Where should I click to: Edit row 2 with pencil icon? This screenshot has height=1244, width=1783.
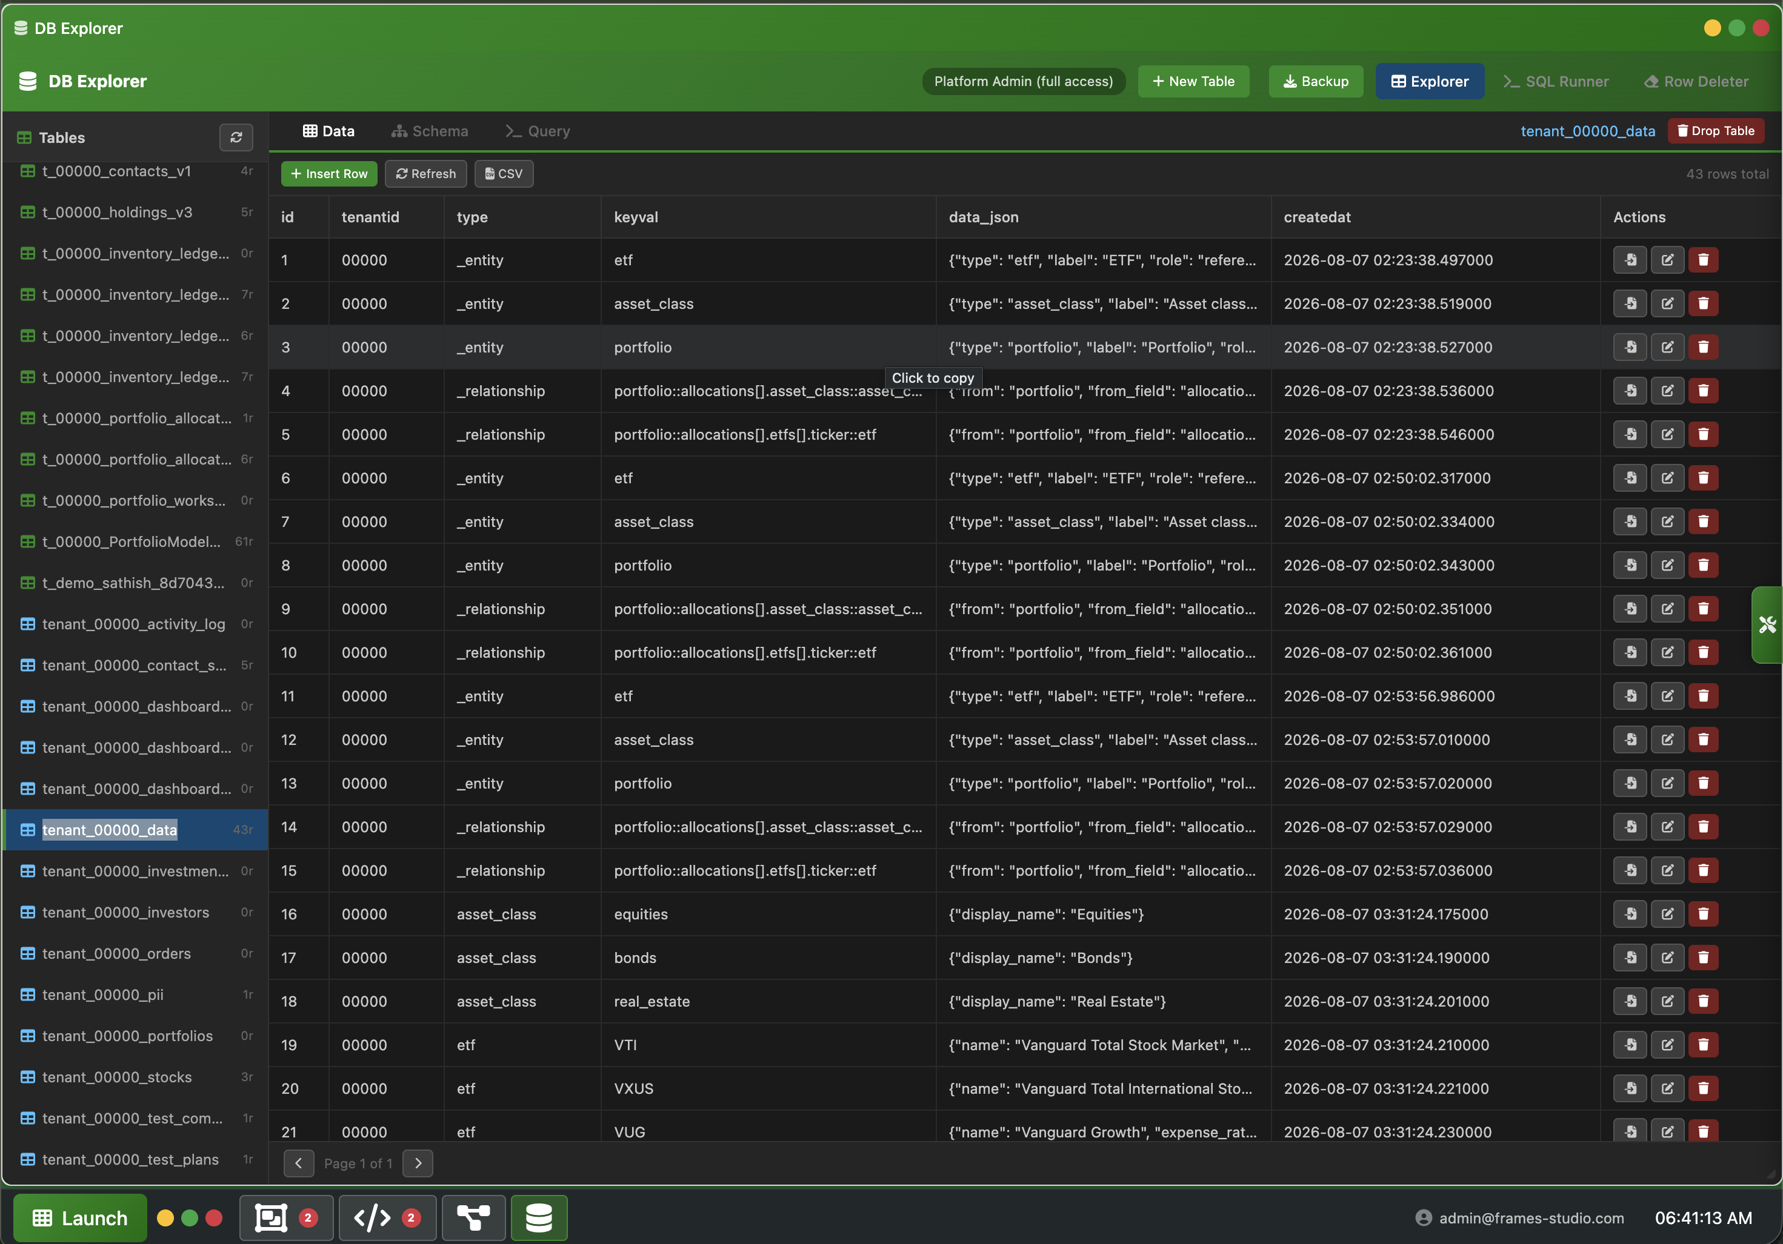[x=1667, y=303]
